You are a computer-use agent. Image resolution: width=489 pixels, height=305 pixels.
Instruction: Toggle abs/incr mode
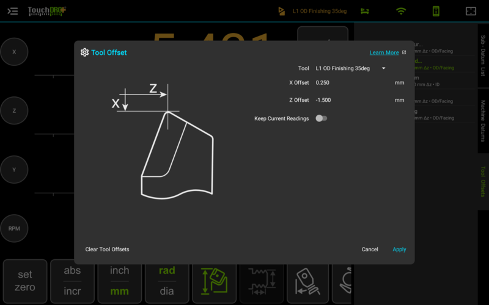72,281
